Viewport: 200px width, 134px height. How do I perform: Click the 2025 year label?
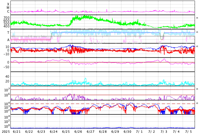pos(6,132)
